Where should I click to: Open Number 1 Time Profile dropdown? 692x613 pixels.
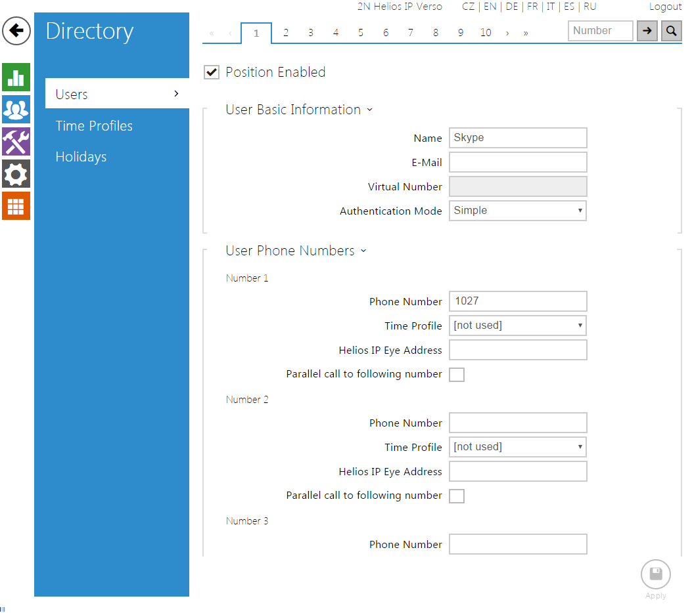(517, 326)
